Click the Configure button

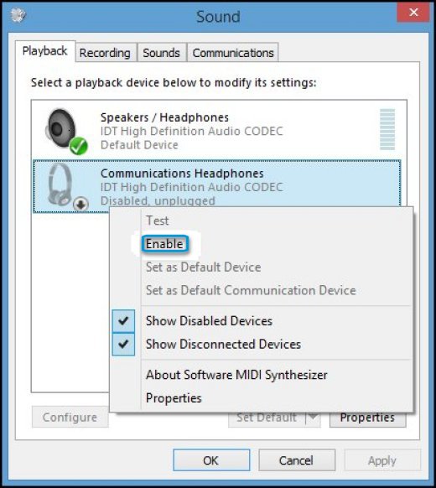click(70, 417)
